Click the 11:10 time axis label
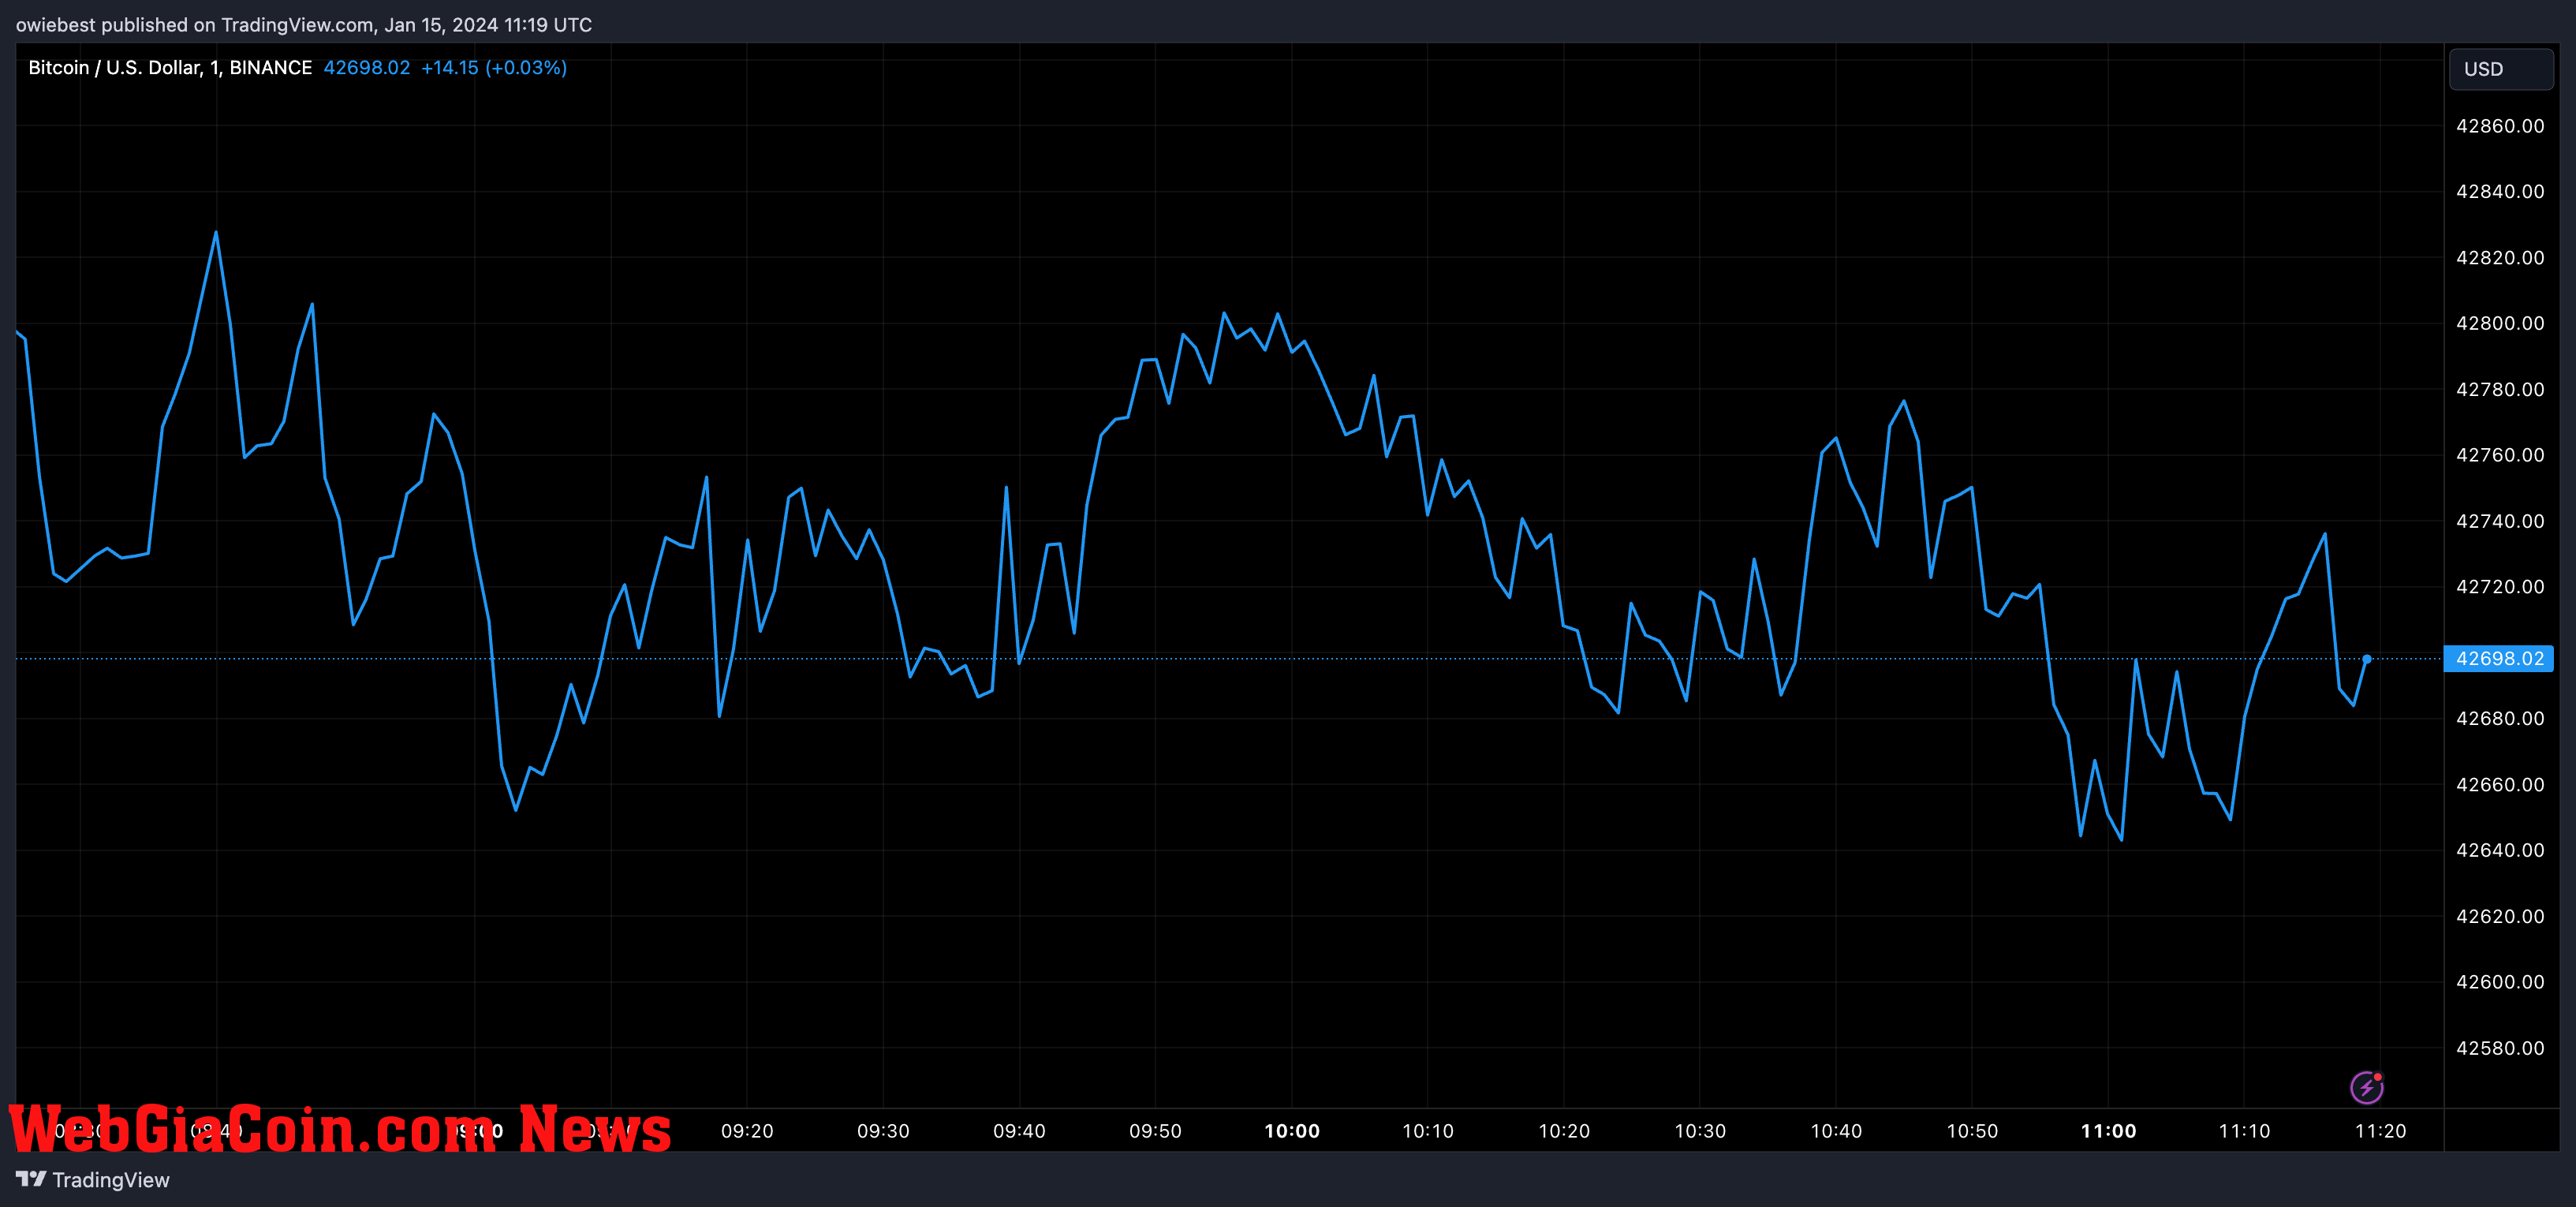 [2244, 1131]
